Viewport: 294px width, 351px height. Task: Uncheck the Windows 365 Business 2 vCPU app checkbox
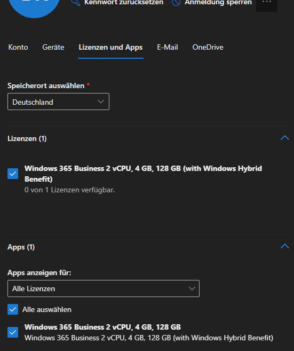pos(13,332)
